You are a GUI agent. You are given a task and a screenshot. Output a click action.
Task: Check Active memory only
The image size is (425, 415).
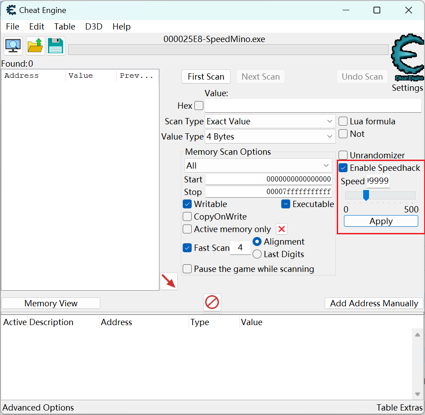(187, 229)
